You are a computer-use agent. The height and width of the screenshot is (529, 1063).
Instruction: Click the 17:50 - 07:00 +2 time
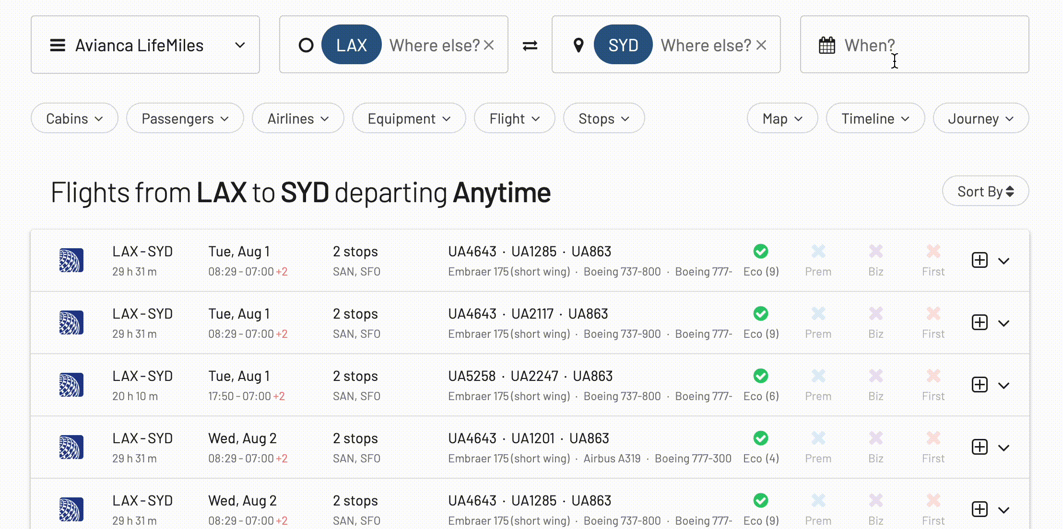tap(247, 396)
